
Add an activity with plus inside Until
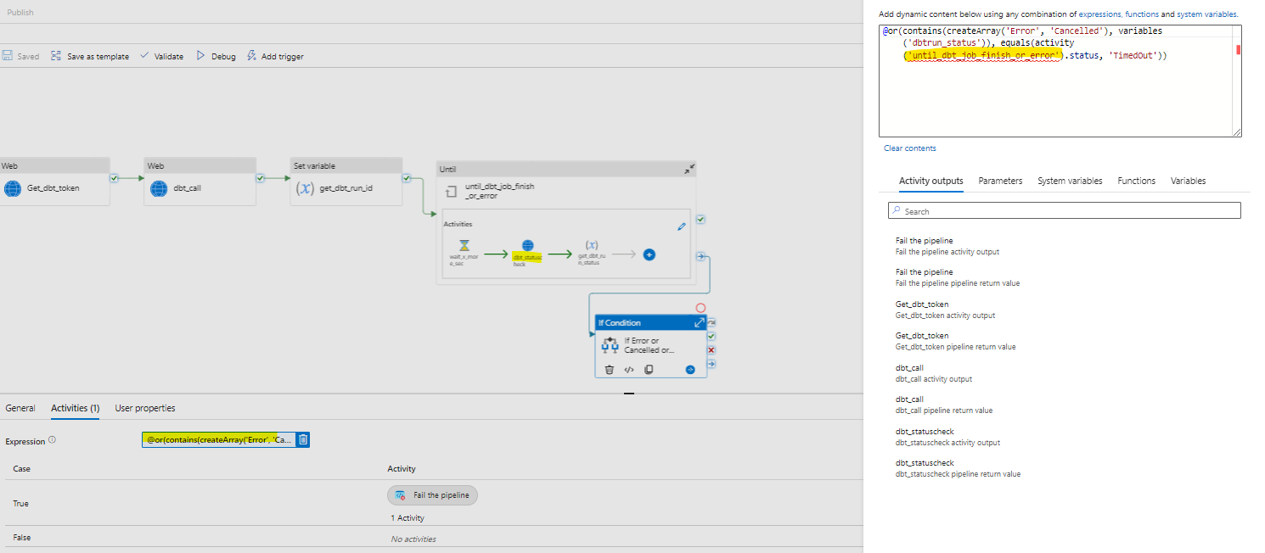649,254
